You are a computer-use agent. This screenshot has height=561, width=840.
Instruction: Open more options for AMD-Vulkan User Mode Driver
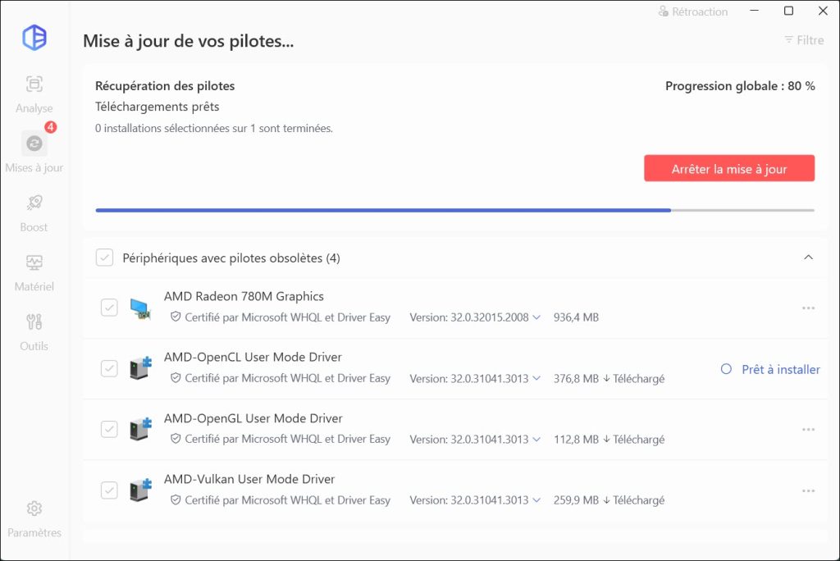point(808,490)
